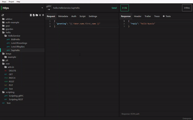Collapse all tree items with double-chevron up
This screenshot has height=120, width=193.
tap(43, 15)
